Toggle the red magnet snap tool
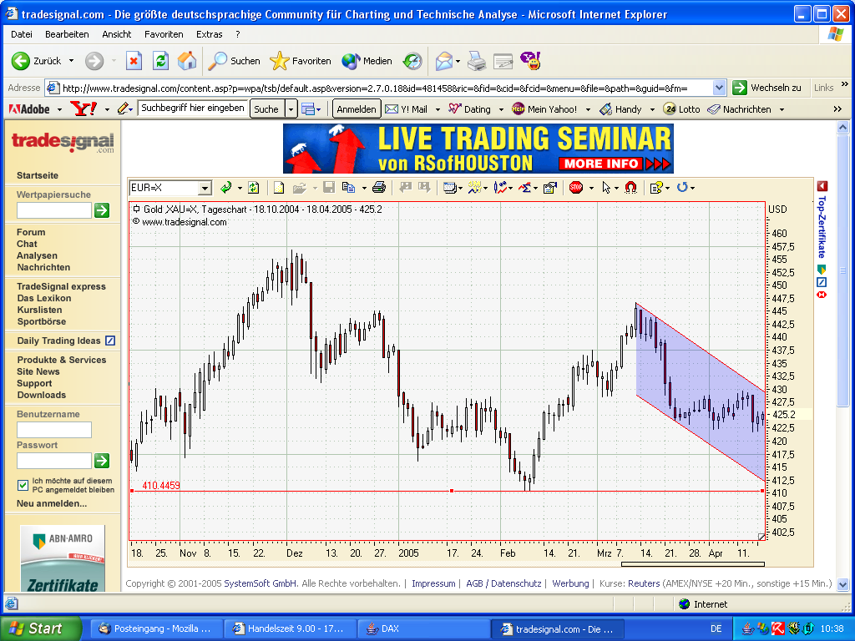The width and height of the screenshot is (855, 641). [631, 188]
